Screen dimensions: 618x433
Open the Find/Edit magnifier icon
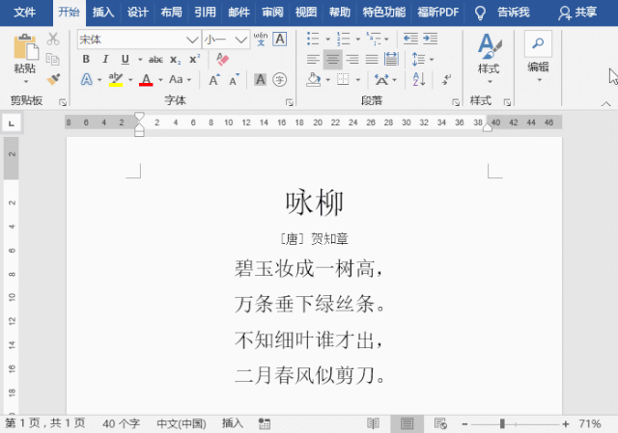[x=538, y=43]
